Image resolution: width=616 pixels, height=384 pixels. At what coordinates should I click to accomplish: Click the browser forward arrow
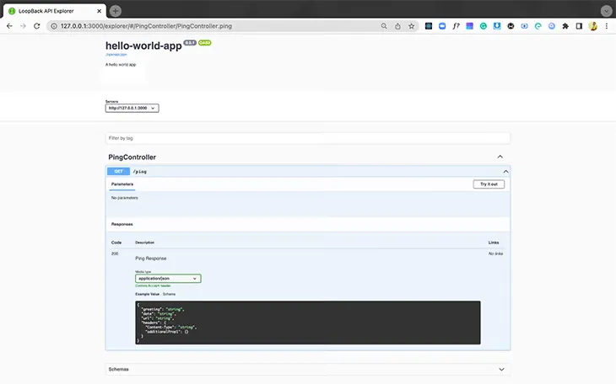point(23,26)
